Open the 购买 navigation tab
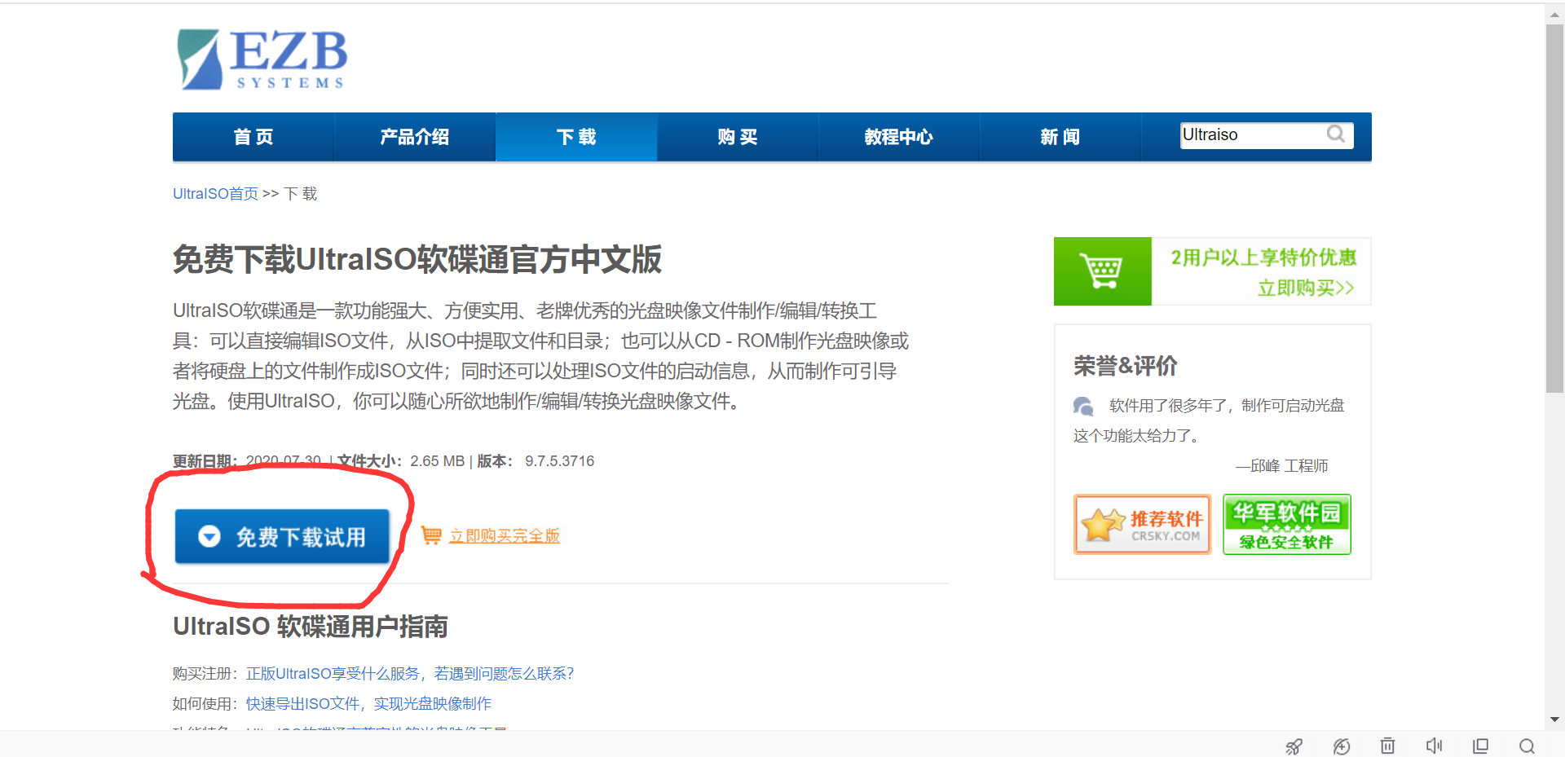This screenshot has height=757, width=1565. pyautogui.click(x=738, y=137)
